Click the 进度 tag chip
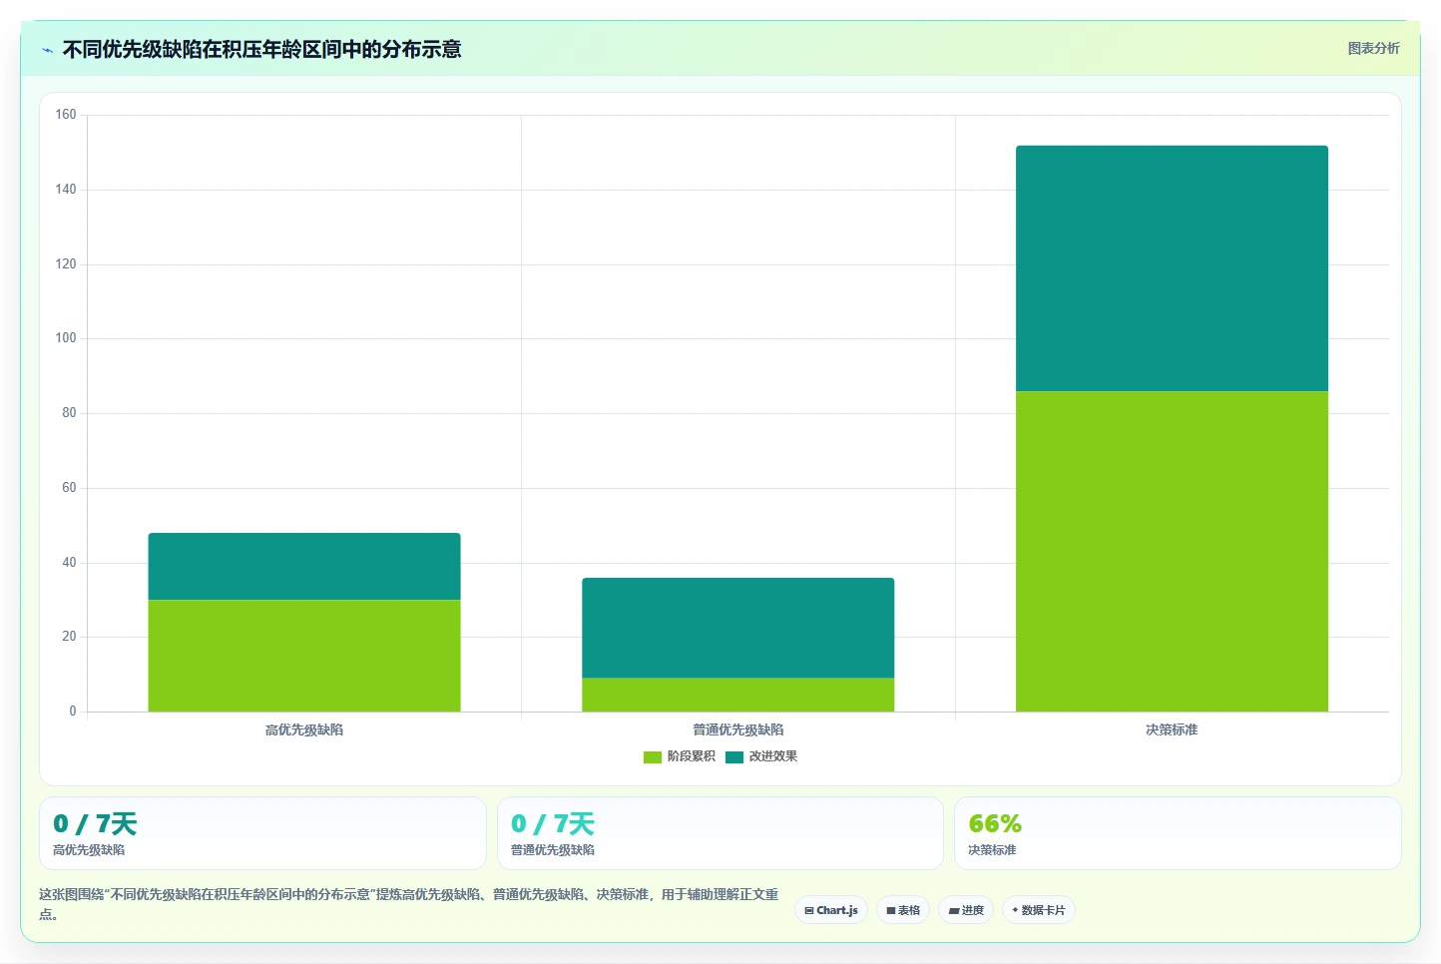 click(966, 910)
